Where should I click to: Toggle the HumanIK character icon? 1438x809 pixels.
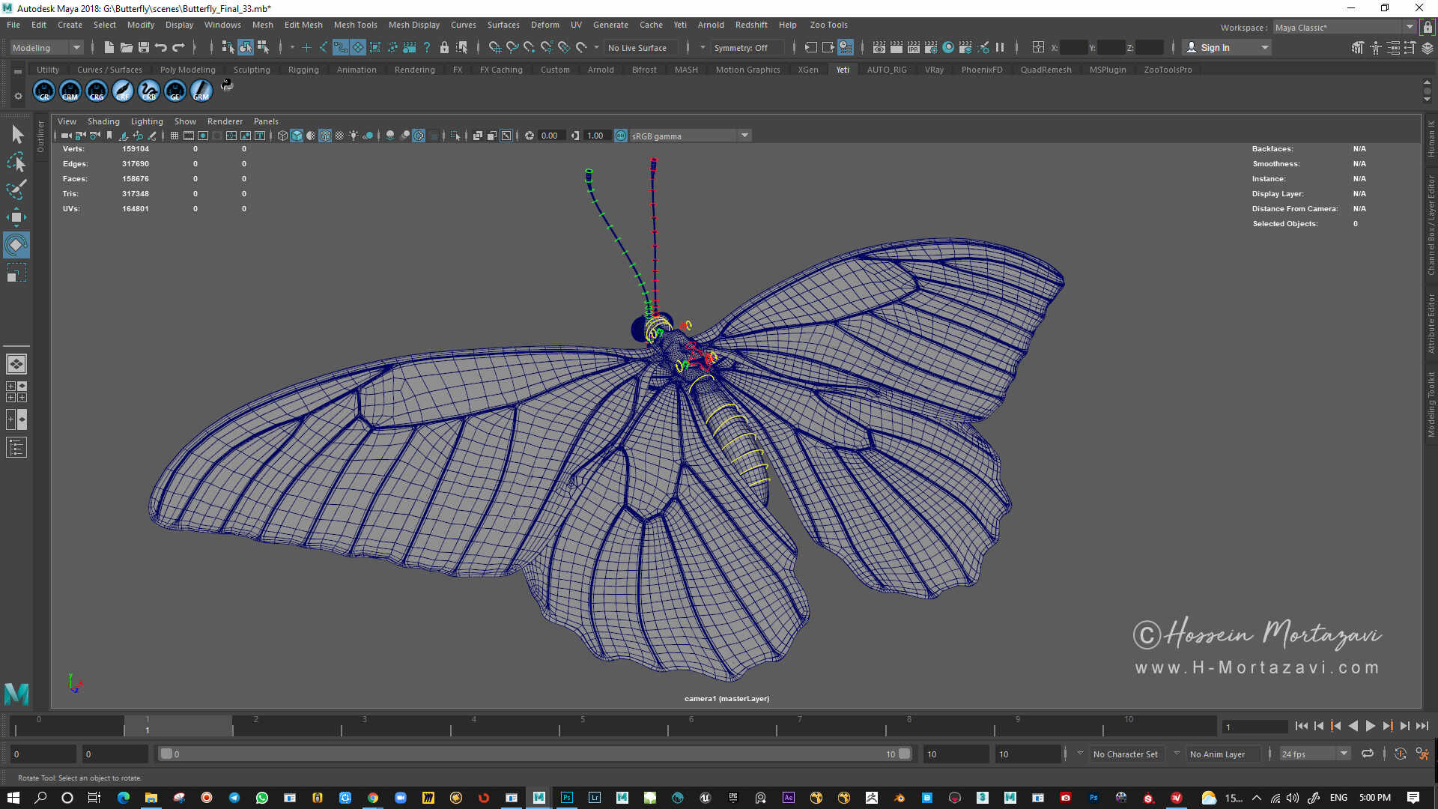click(1376, 47)
